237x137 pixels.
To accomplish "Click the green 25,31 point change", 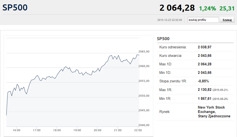I will pos(227,9).
